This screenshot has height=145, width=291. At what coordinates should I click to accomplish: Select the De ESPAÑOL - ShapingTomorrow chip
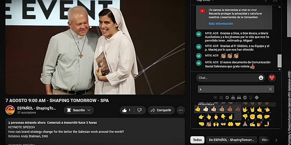[x=232, y=140]
